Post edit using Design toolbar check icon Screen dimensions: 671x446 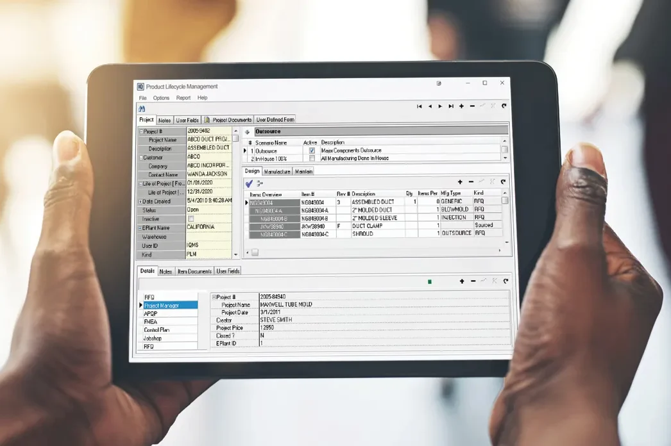point(481,182)
